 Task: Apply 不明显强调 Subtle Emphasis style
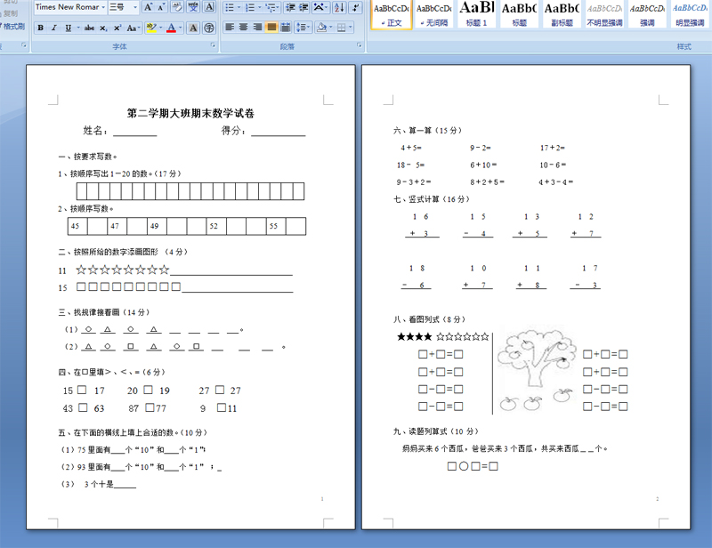pyautogui.click(x=604, y=14)
